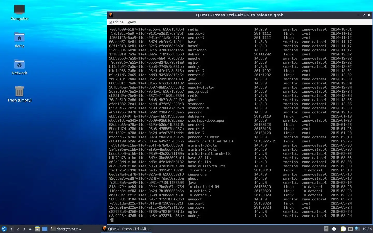The height and width of the screenshot is (233, 373).
Task: Click the 'postgresql' image name
Action: 198,91
